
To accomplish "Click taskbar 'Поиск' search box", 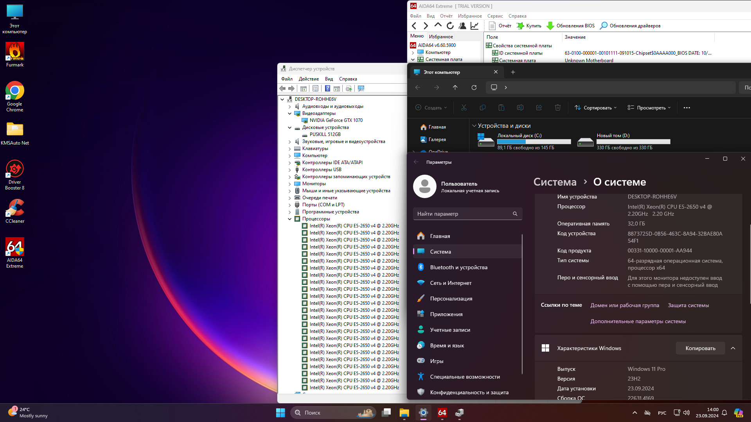I will click(x=333, y=413).
